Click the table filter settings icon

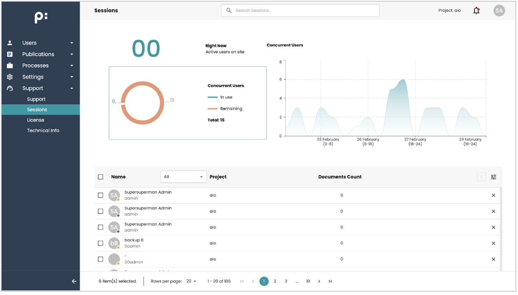(493, 177)
